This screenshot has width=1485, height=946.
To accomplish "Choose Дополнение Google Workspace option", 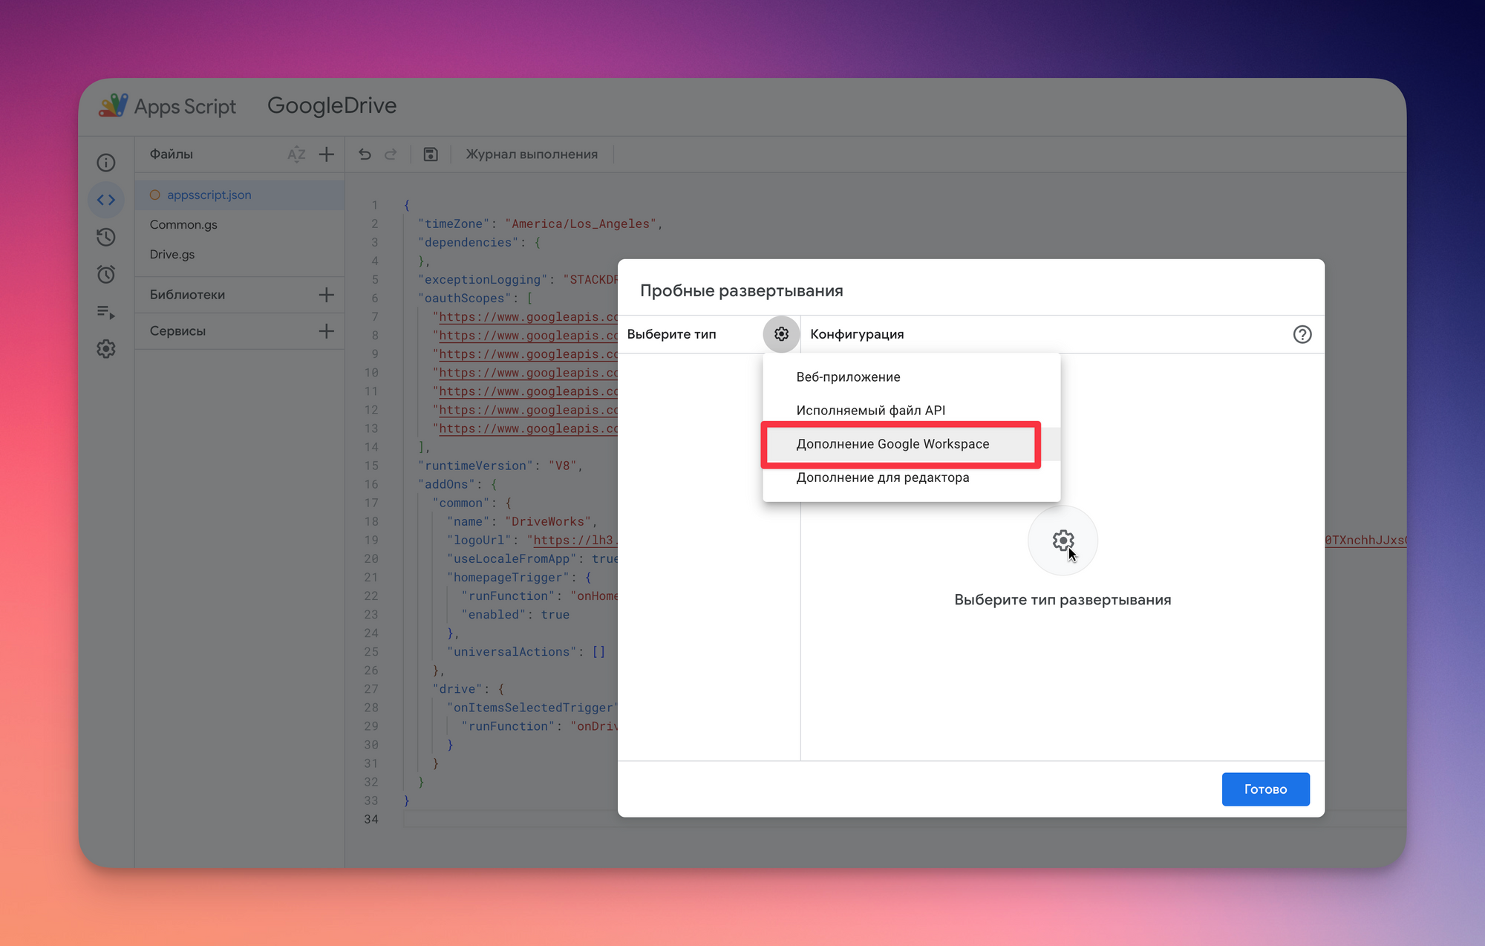I will (x=892, y=444).
